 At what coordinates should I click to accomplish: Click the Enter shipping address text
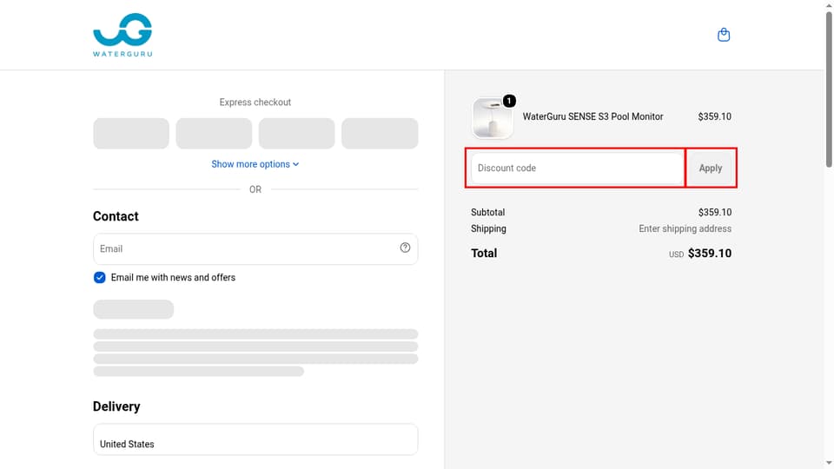[685, 228]
